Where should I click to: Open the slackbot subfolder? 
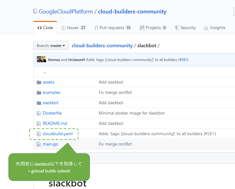pyautogui.click(x=51, y=103)
